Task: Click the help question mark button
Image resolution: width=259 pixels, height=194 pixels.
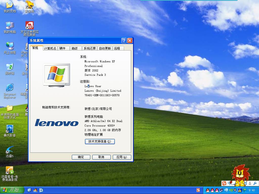Action: pyautogui.click(x=124, y=40)
